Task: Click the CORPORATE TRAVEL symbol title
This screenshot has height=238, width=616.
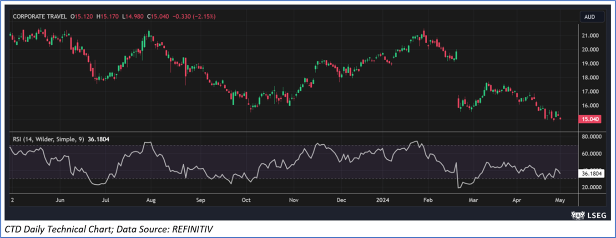Action: pos(40,16)
